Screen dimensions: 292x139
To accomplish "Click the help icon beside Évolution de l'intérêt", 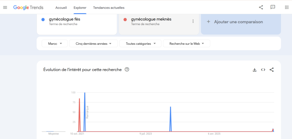I will pos(127,69).
